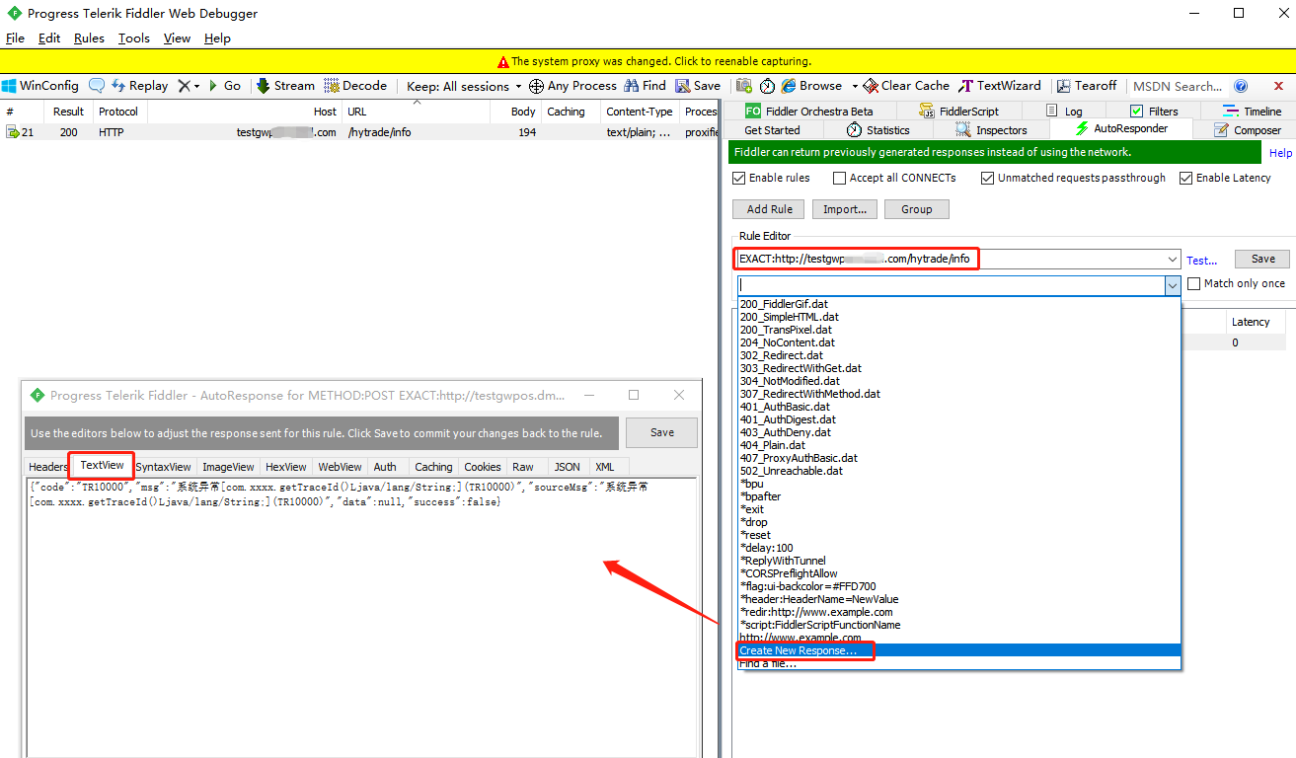Toggle Unmatched requests passthrough checkbox
Screen dimensions: 1296x758
coord(988,178)
